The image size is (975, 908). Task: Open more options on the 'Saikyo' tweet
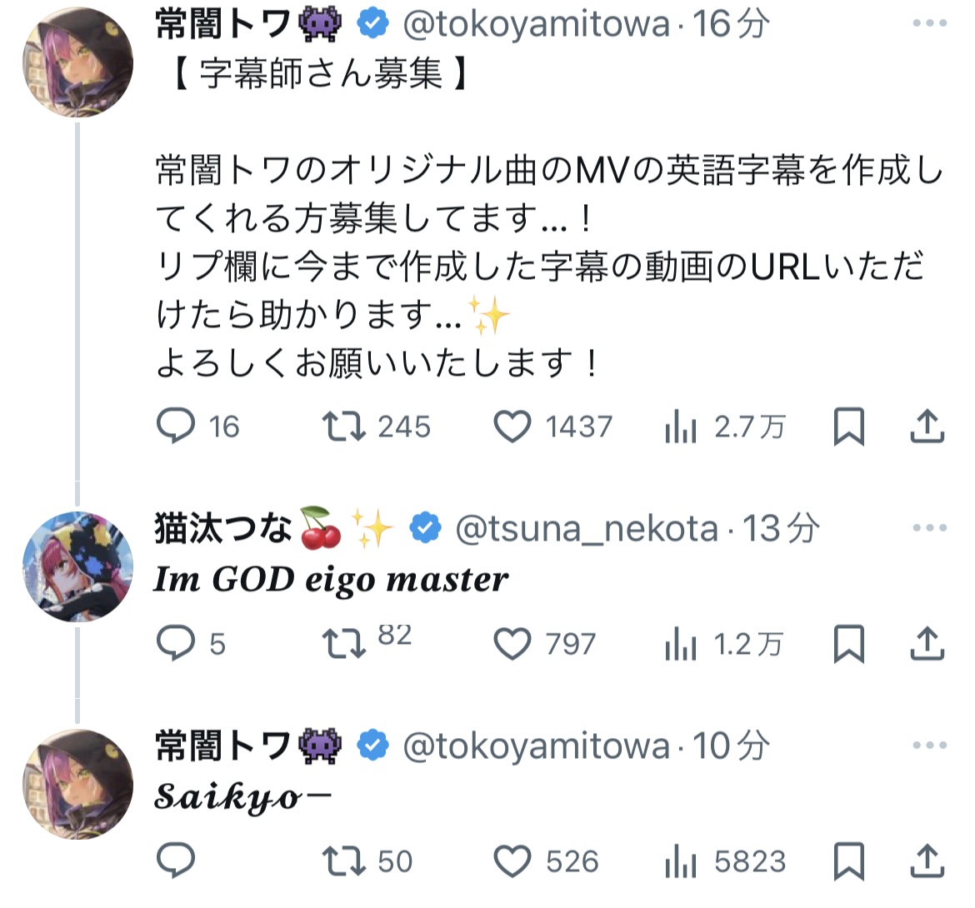(x=929, y=746)
